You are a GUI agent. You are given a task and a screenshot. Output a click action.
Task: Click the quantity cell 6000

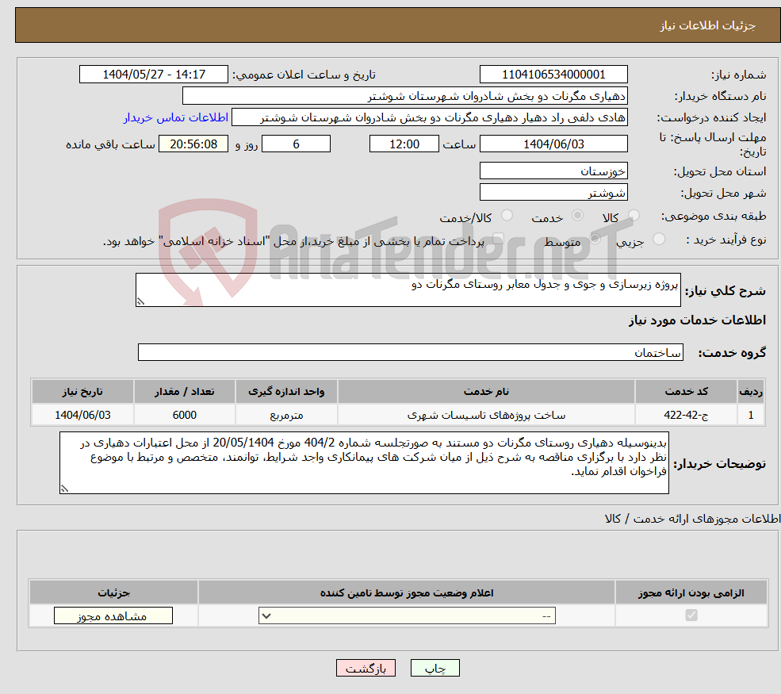184,415
